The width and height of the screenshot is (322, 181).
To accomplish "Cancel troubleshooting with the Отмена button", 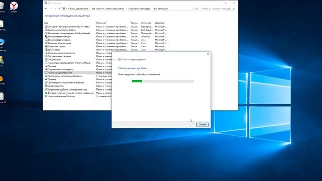I will pos(202,125).
